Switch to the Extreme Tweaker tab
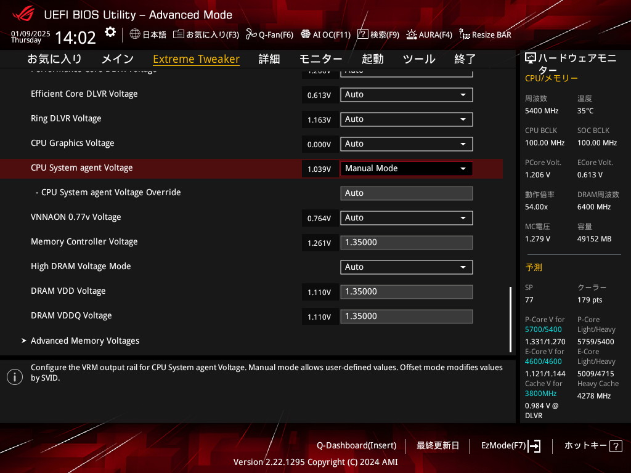 [196, 59]
